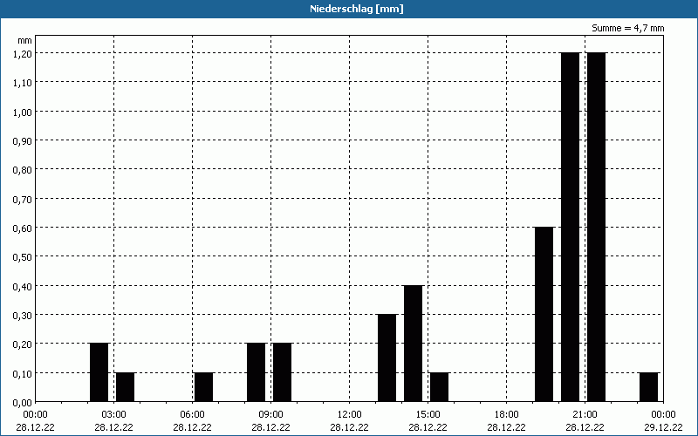Select the 1,00 y-axis value

[x=23, y=112]
